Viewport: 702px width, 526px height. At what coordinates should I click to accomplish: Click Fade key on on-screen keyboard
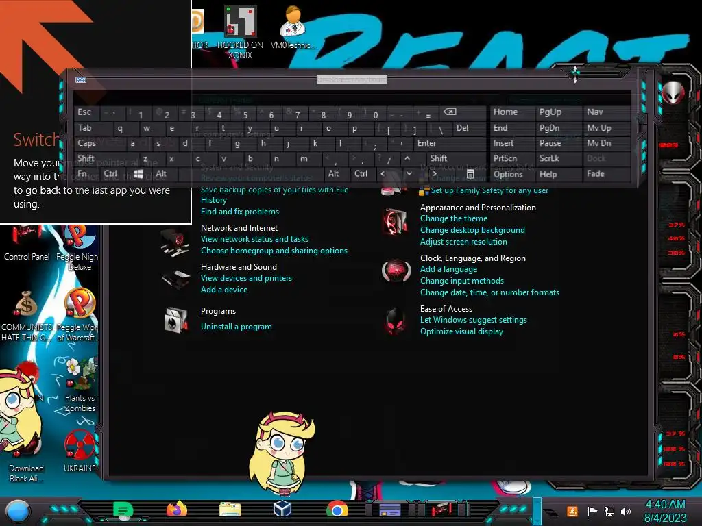tap(606, 173)
